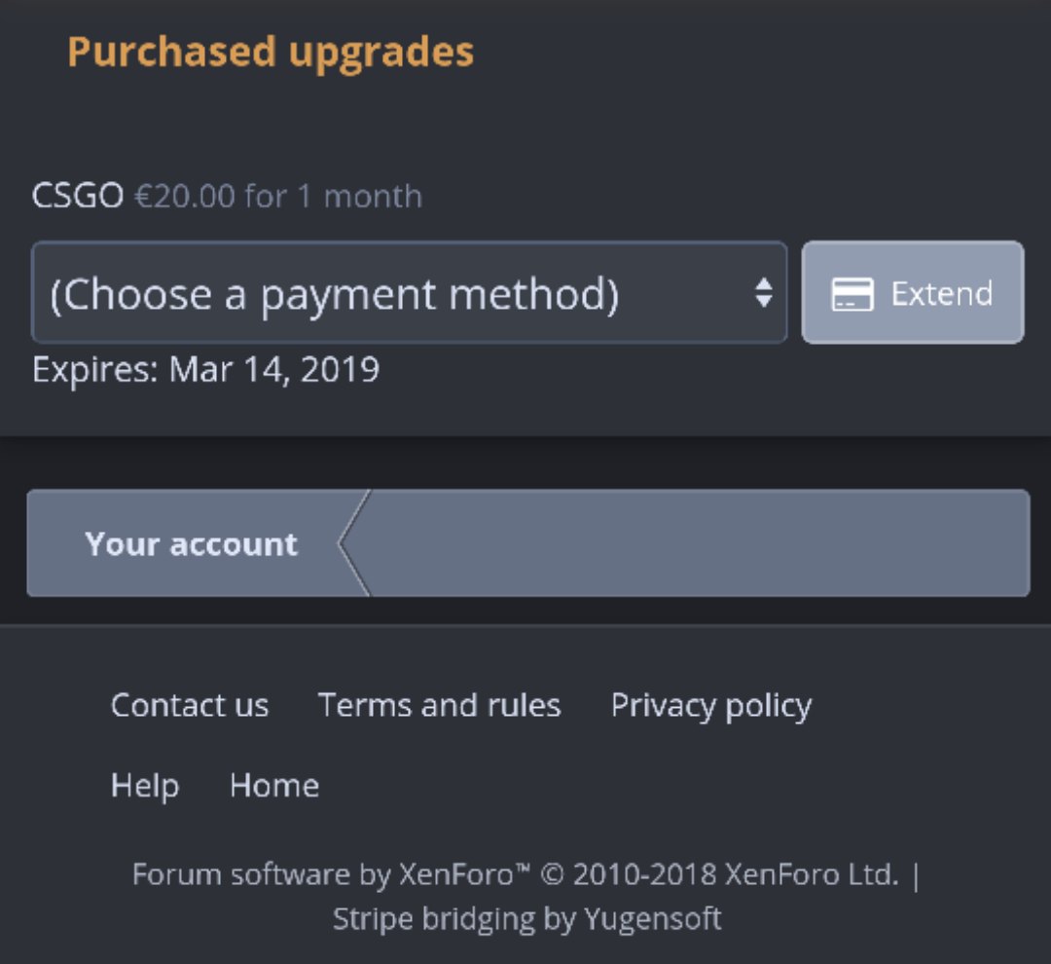Click the Purchased upgrades heading
The height and width of the screenshot is (964, 1051).
(271, 52)
